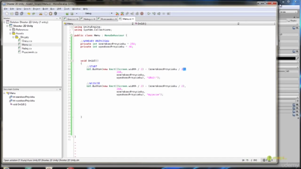Select int wysokoscPrzycisku in Document Outline

[24, 100]
